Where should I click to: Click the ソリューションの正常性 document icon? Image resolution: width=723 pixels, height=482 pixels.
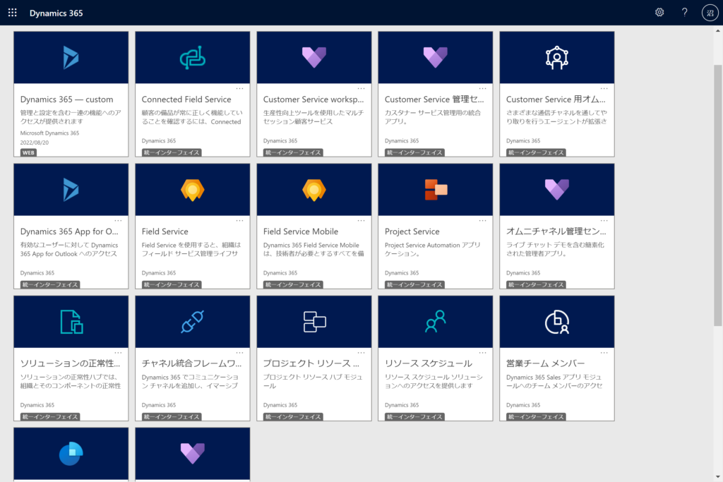[x=71, y=322]
